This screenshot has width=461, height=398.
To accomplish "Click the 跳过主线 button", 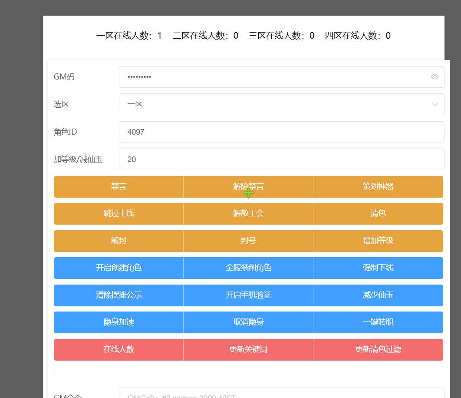I will pyautogui.click(x=119, y=213).
